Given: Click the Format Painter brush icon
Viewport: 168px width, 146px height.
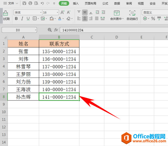Looking at the screenshot, I should (x=5, y=13).
